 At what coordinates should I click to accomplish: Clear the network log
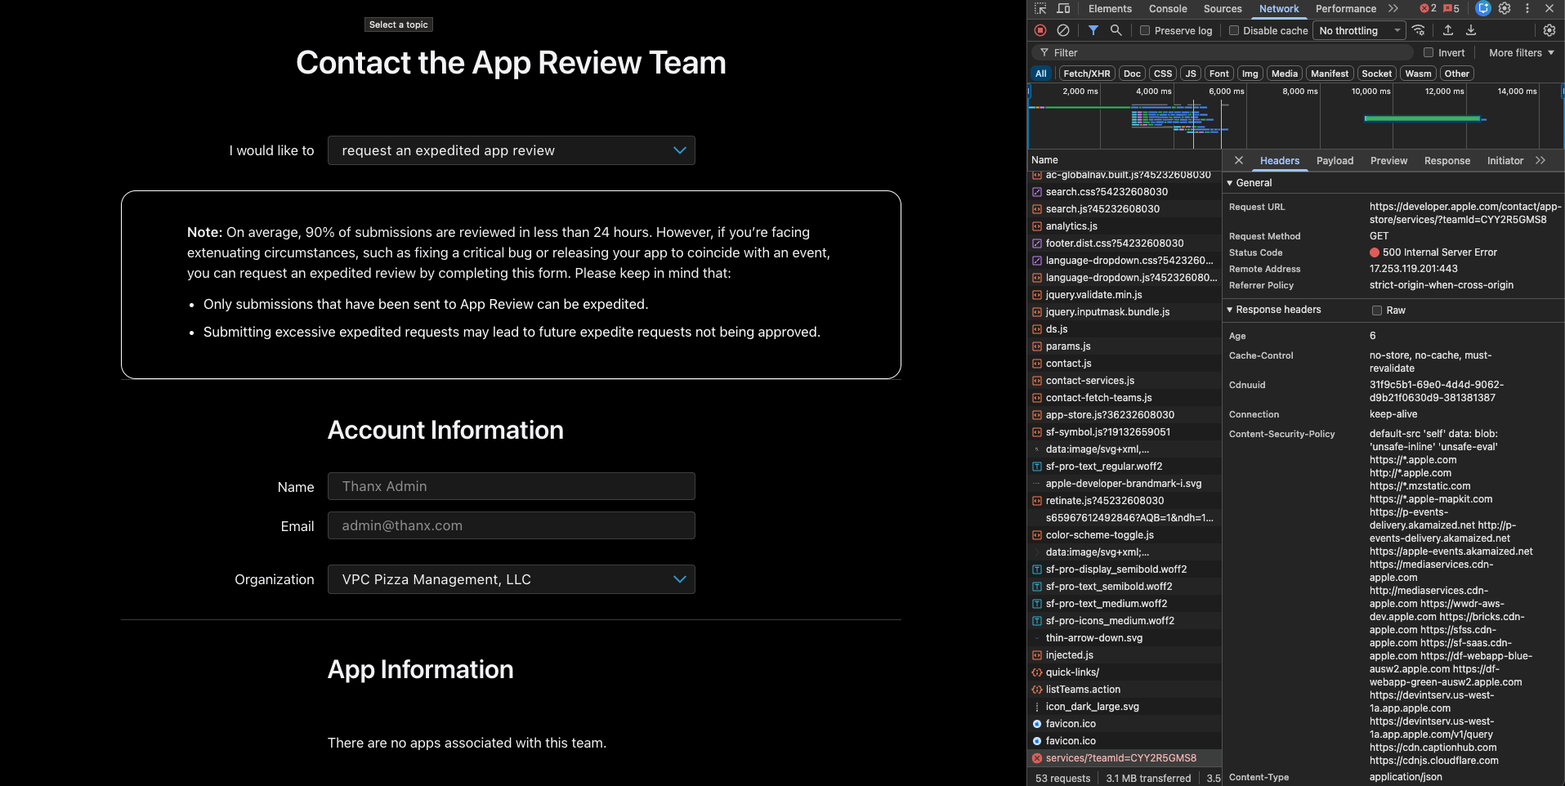(1063, 30)
